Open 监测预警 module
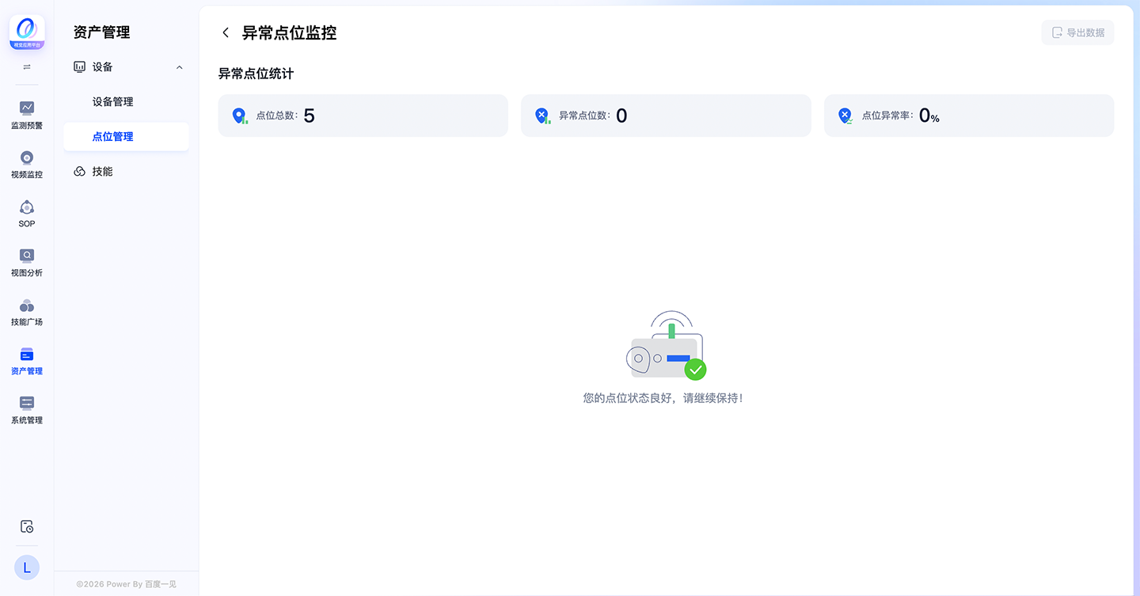The width and height of the screenshot is (1140, 596). pyautogui.click(x=27, y=115)
